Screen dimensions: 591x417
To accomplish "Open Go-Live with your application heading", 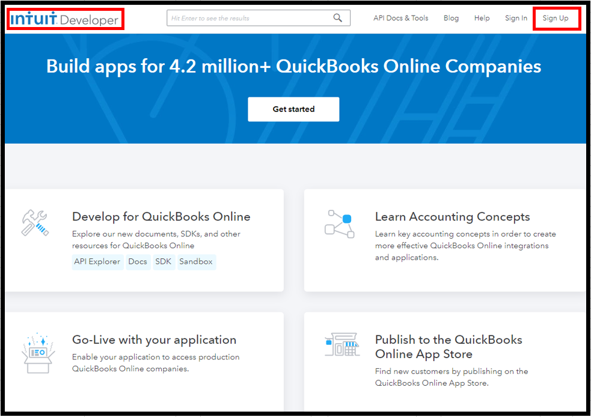I will pos(154,339).
